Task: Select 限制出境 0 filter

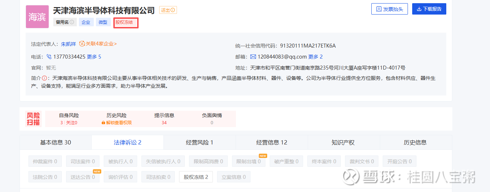Action: 249,161
